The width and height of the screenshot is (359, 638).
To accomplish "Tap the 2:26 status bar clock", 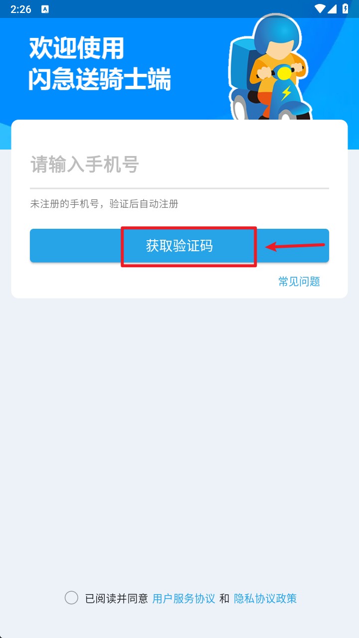I will (21, 9).
